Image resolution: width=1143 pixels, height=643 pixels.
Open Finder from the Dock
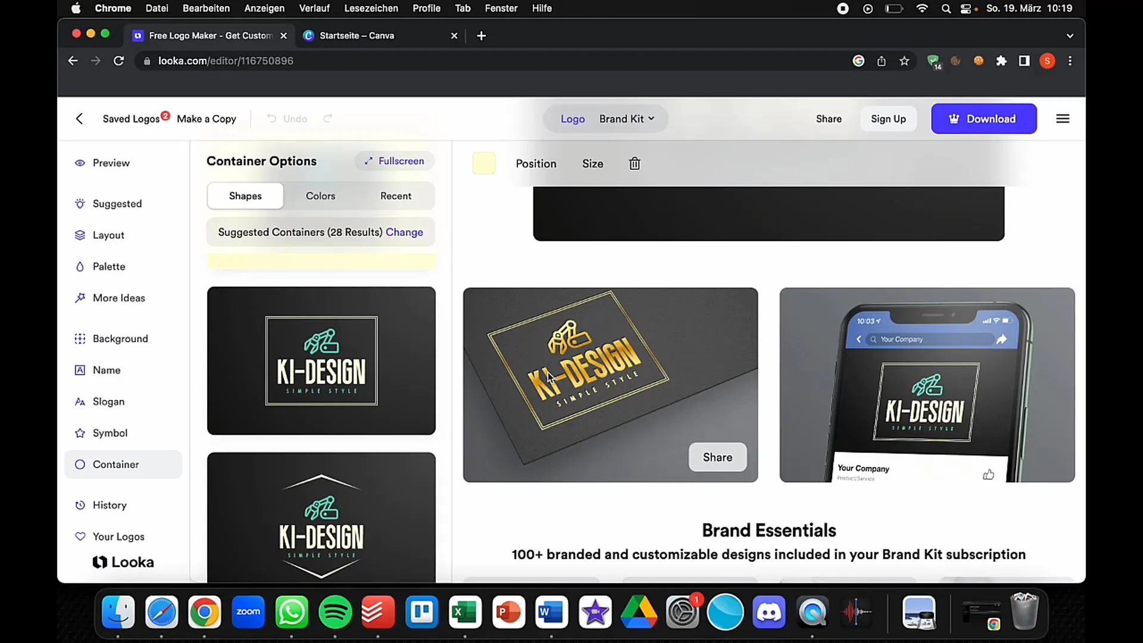tap(118, 612)
